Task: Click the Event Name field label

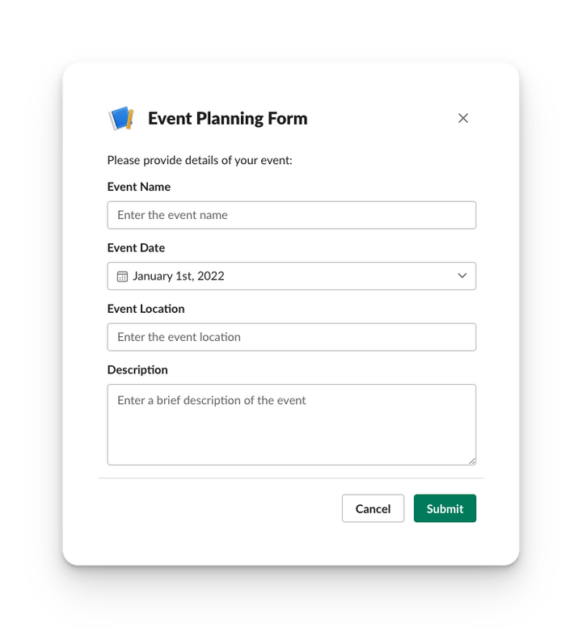Action: 139,187
